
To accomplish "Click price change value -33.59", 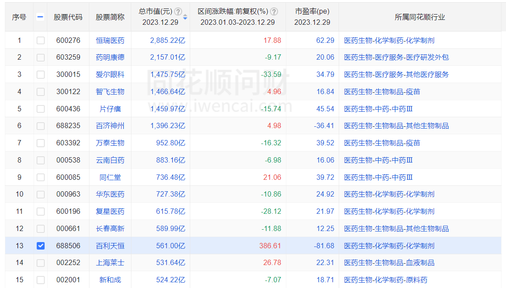I will 271,75.
